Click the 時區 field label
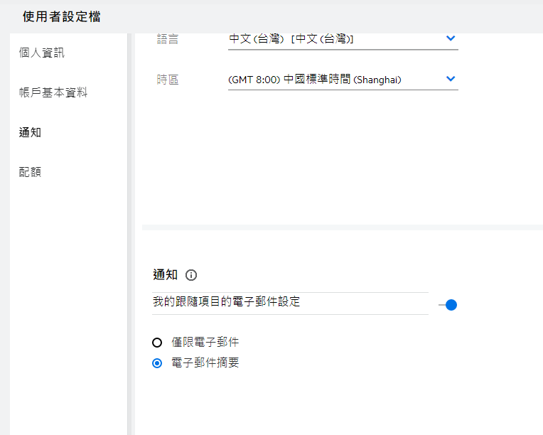 (x=168, y=80)
